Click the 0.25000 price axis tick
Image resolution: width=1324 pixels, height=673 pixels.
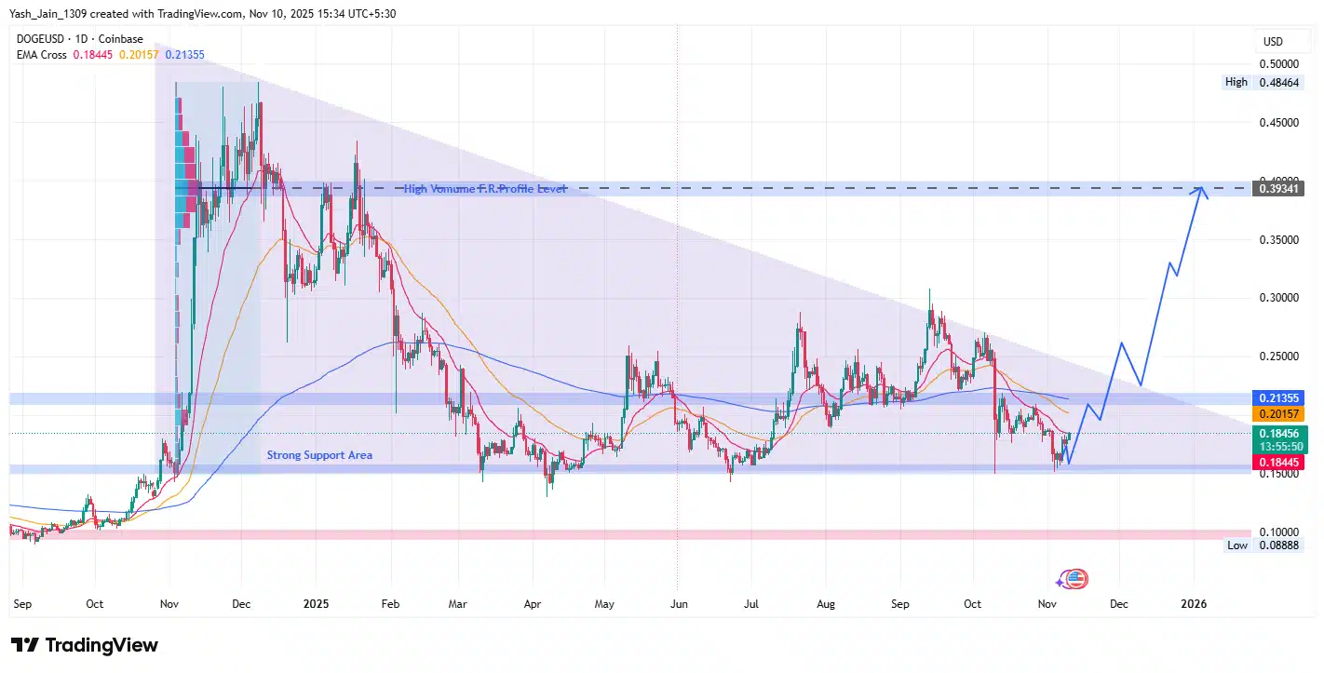1278,357
